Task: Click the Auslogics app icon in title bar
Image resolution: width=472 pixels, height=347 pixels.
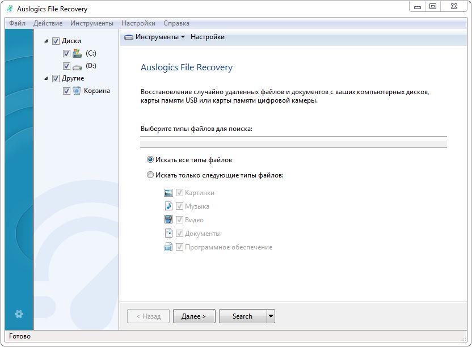Action: 10,9
